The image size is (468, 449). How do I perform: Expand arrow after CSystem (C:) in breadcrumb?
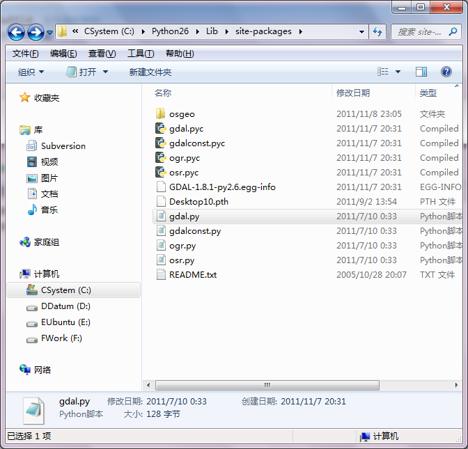[143, 31]
